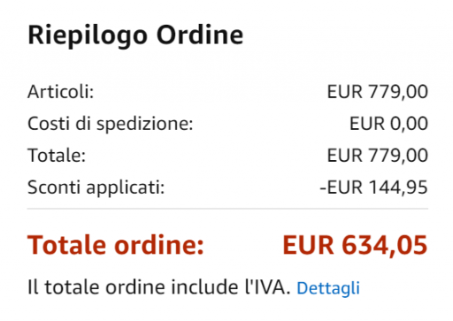Image resolution: width=453 pixels, height=321 pixels.
Task: Select the Articoli label
Action: tap(60, 92)
